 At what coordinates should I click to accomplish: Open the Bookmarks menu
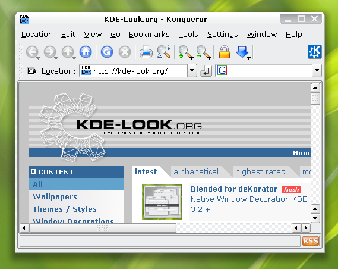[x=149, y=35]
